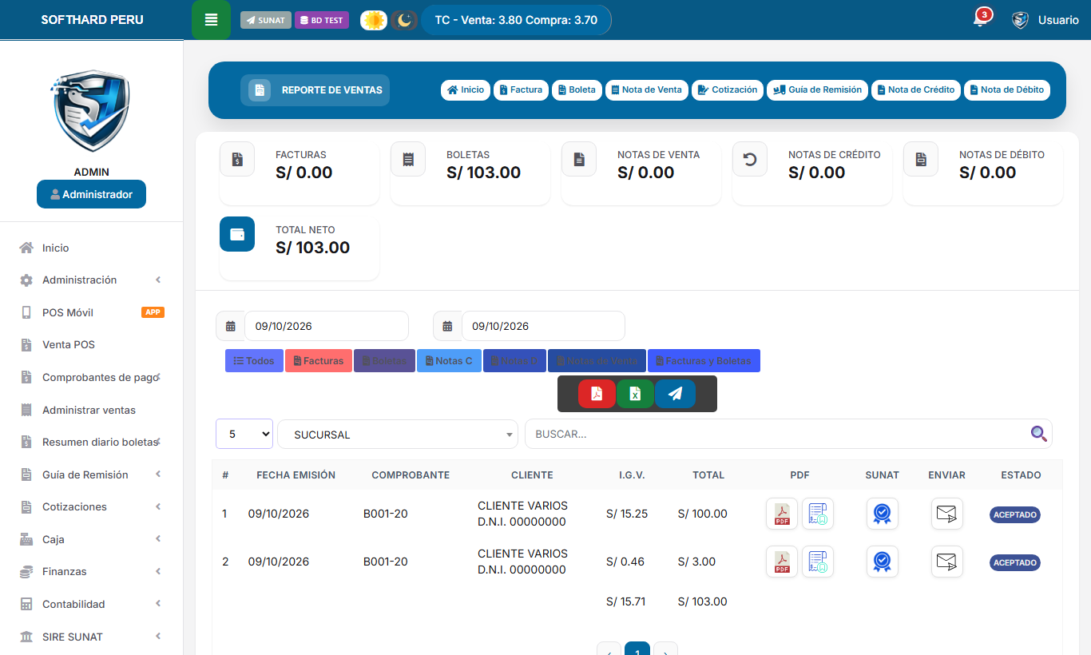Open the PDF of the S/ 100.00 boleta
Viewport: 1091px width, 655px height.
click(782, 514)
